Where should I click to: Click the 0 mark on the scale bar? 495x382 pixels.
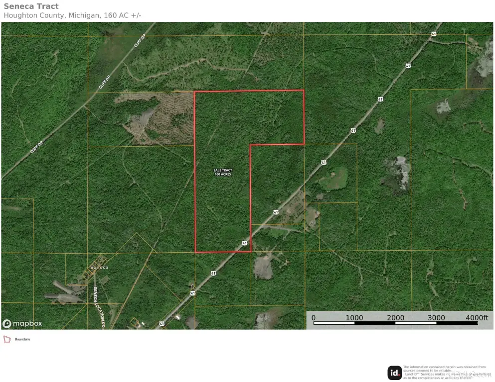click(x=314, y=317)
